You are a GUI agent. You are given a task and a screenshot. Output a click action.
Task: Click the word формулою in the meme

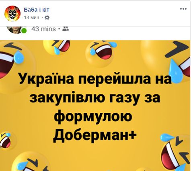click(93, 116)
